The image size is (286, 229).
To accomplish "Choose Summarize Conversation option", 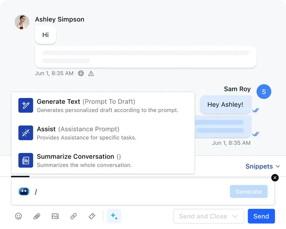I will (103, 160).
